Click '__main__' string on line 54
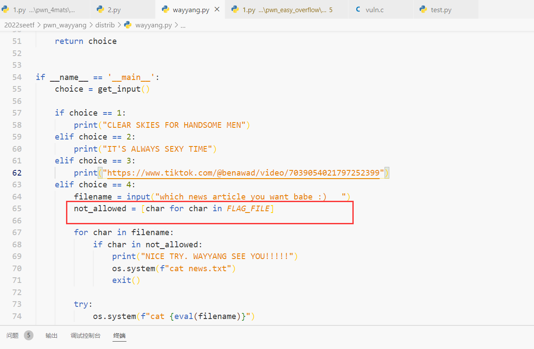The height and width of the screenshot is (349, 534). (132, 77)
